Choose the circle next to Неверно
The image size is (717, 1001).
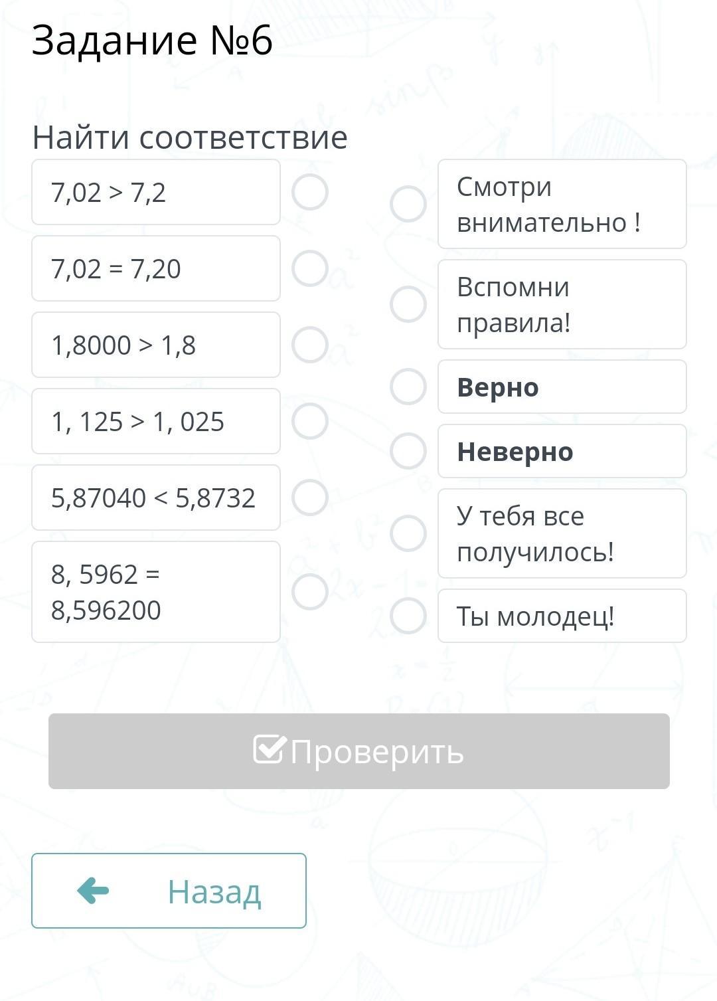(408, 451)
